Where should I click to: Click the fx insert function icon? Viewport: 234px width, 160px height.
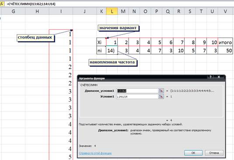tap(2, 4)
